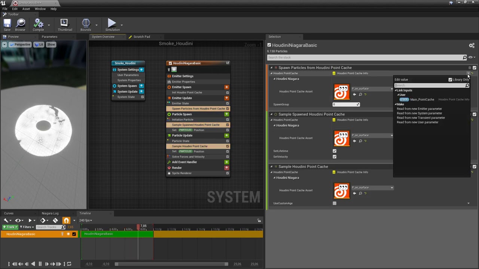Open the Show dropdown in the Preview viewport
This screenshot has width=479, height=269.
click(51, 44)
